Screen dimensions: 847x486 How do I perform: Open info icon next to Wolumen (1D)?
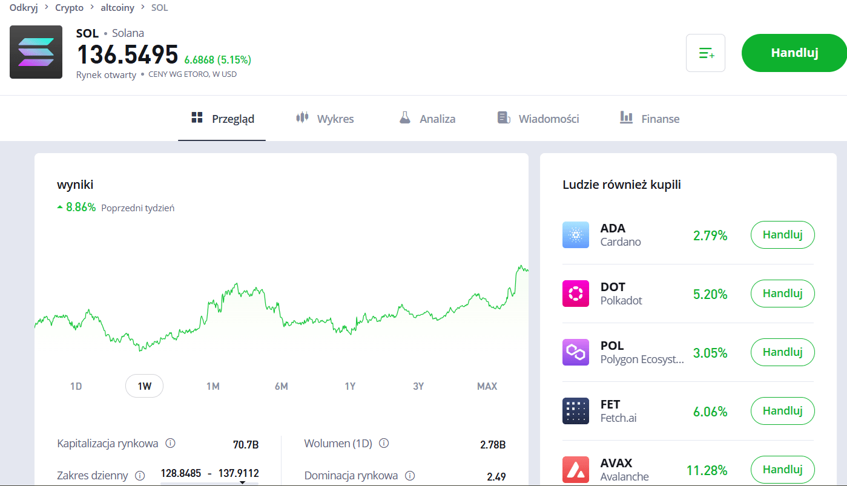click(384, 444)
